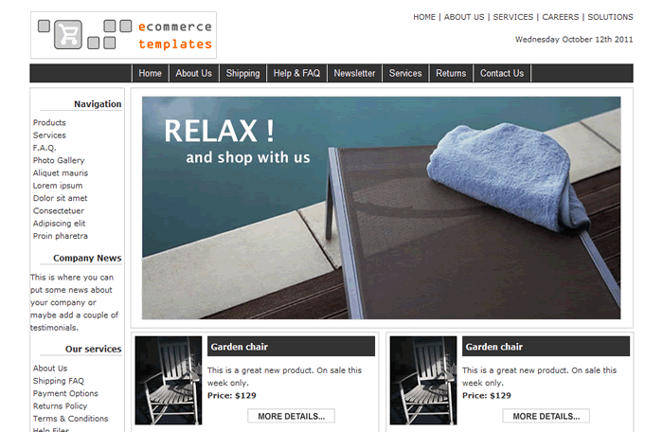Open the first Garden chair thumbnail
The image size is (663, 432).
169,381
